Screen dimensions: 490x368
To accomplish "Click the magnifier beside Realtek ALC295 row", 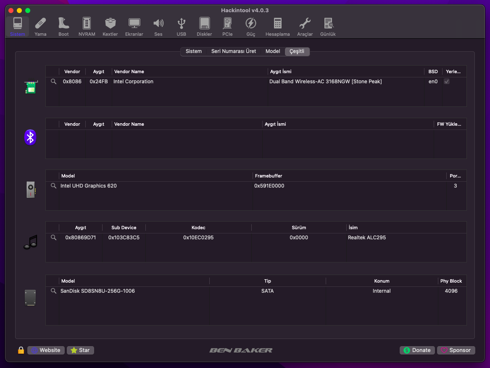I will tap(53, 238).
